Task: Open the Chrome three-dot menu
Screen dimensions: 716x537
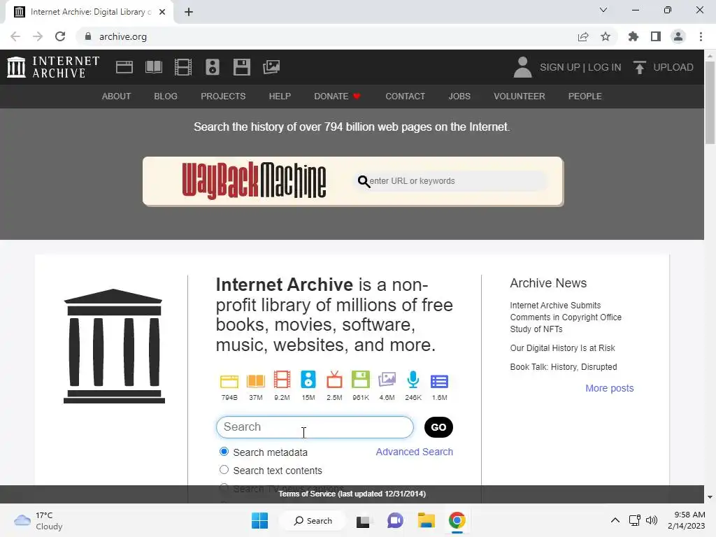Action: [x=701, y=36]
